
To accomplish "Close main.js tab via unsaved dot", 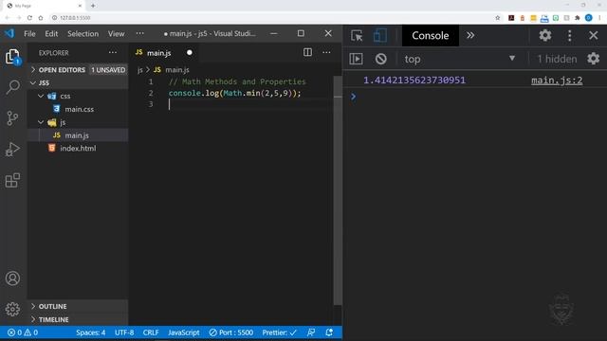I will coord(190,53).
